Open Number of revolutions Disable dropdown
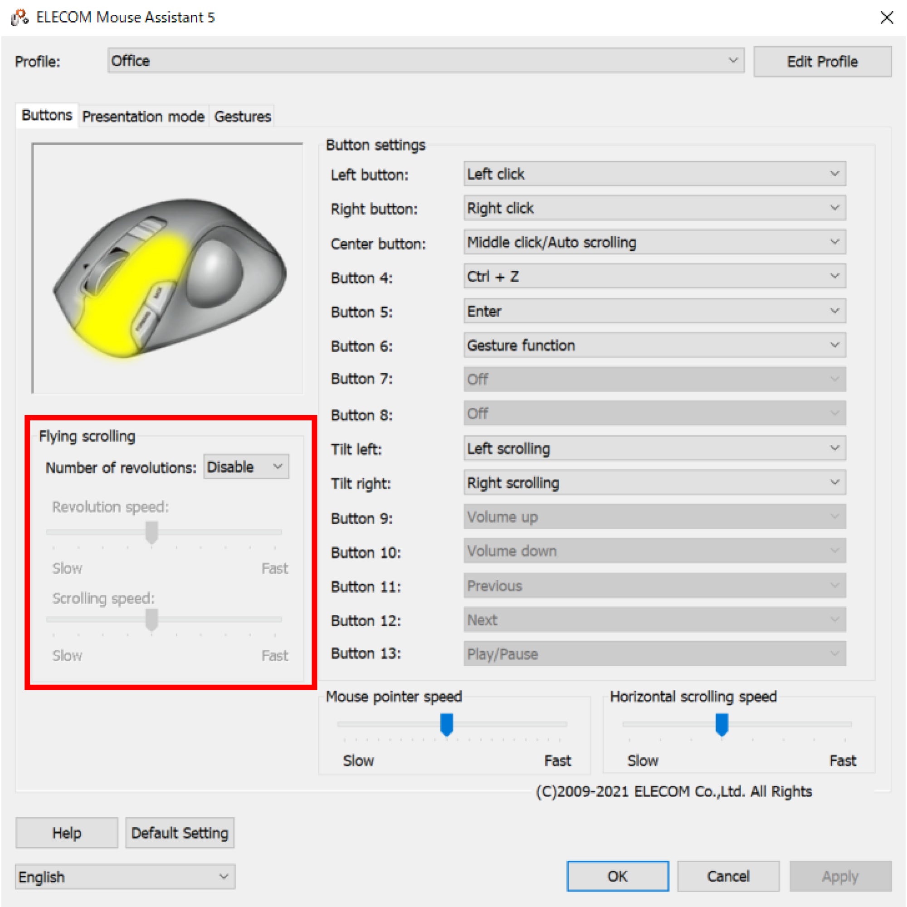The width and height of the screenshot is (907, 907). pos(246,467)
